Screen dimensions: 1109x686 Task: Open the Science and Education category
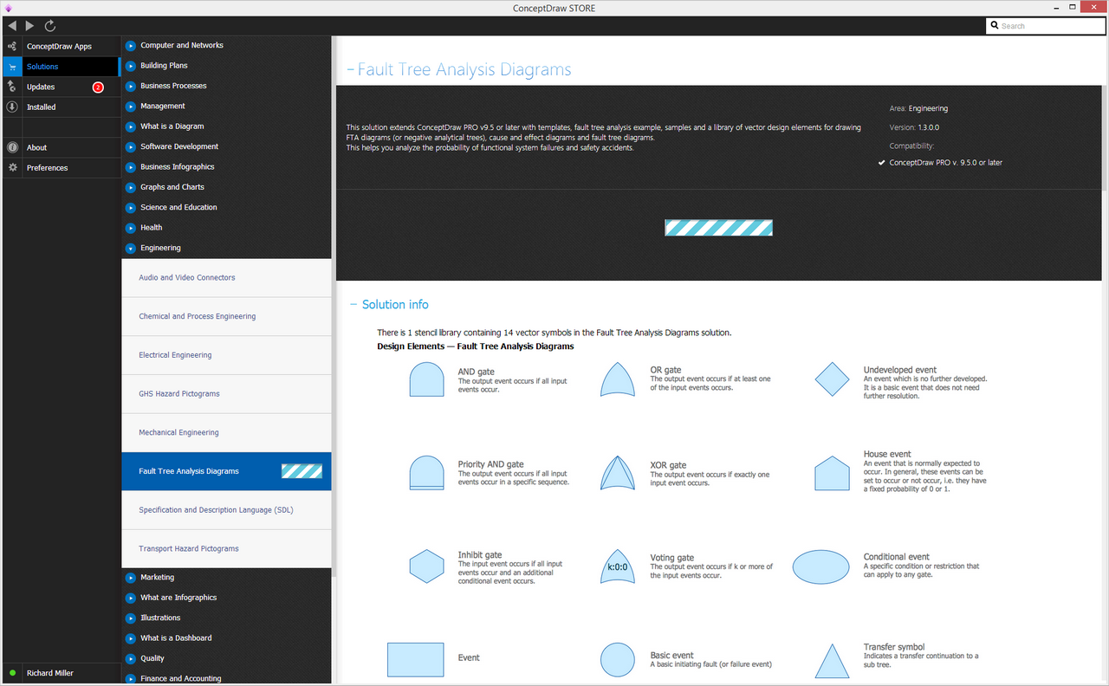click(178, 207)
